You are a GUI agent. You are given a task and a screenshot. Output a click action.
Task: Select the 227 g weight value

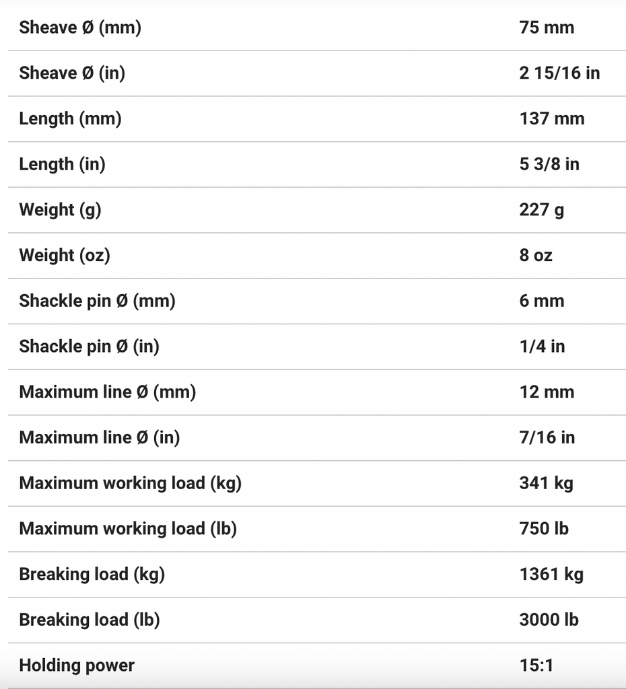tap(541, 209)
